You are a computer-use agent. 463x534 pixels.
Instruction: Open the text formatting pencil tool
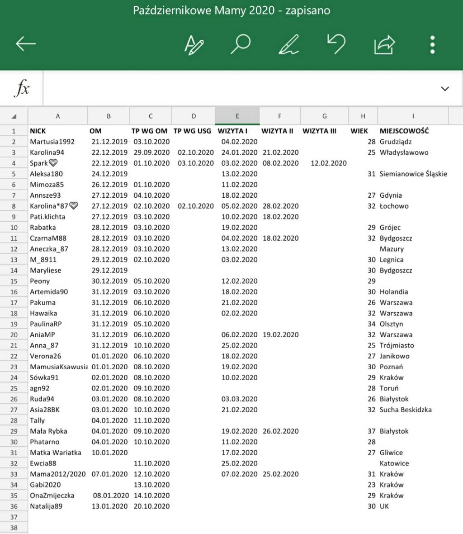[x=194, y=44]
